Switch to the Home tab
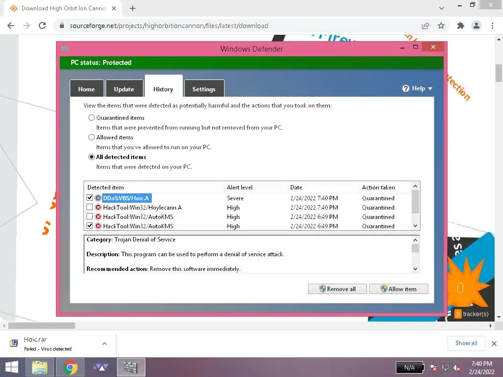The image size is (503, 377). [x=86, y=88]
